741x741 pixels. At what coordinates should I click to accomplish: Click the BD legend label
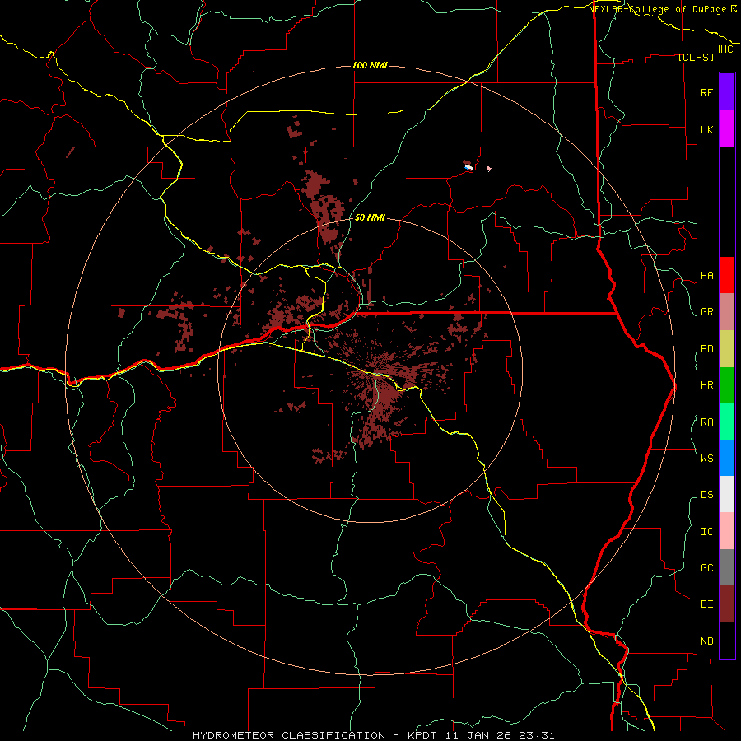[706, 349]
